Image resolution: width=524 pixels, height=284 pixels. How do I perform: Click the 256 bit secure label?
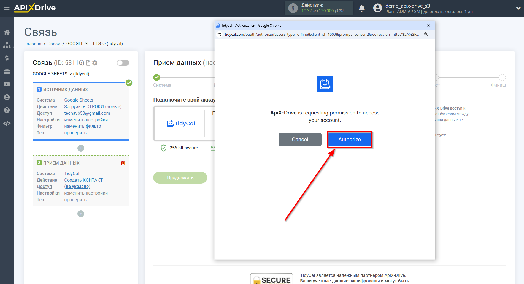click(184, 148)
